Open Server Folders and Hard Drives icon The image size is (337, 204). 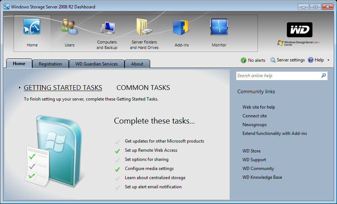[x=144, y=27]
